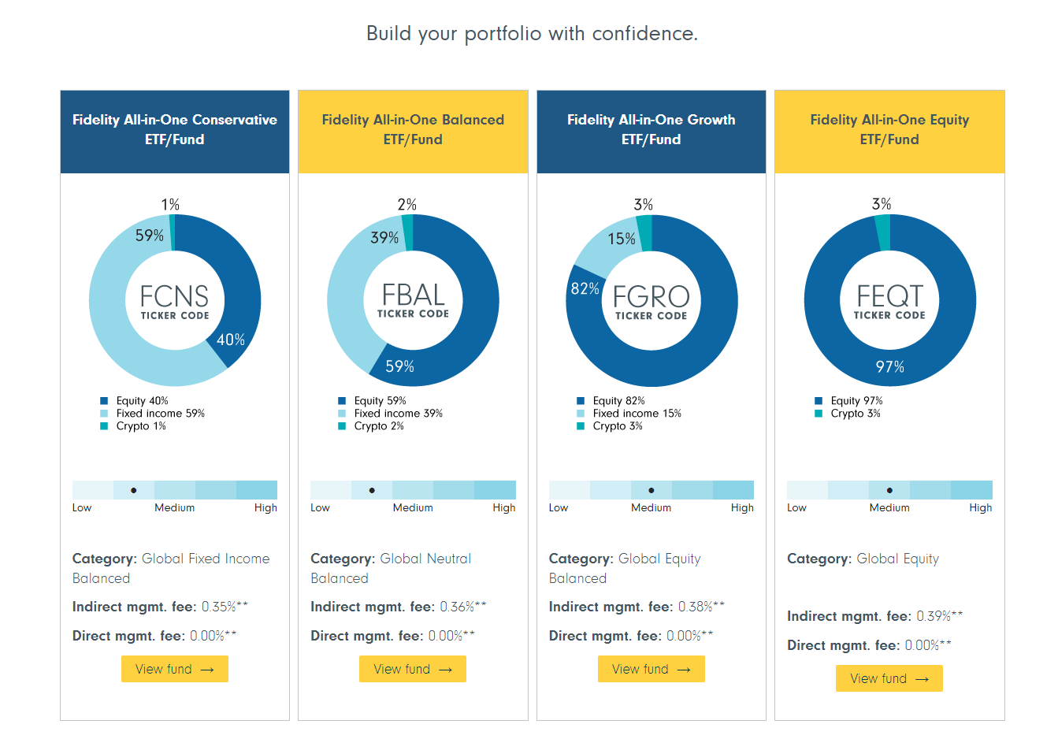
Task: Select Fidelity All-in-One Equity ETF/Fund header
Action: tap(889, 132)
